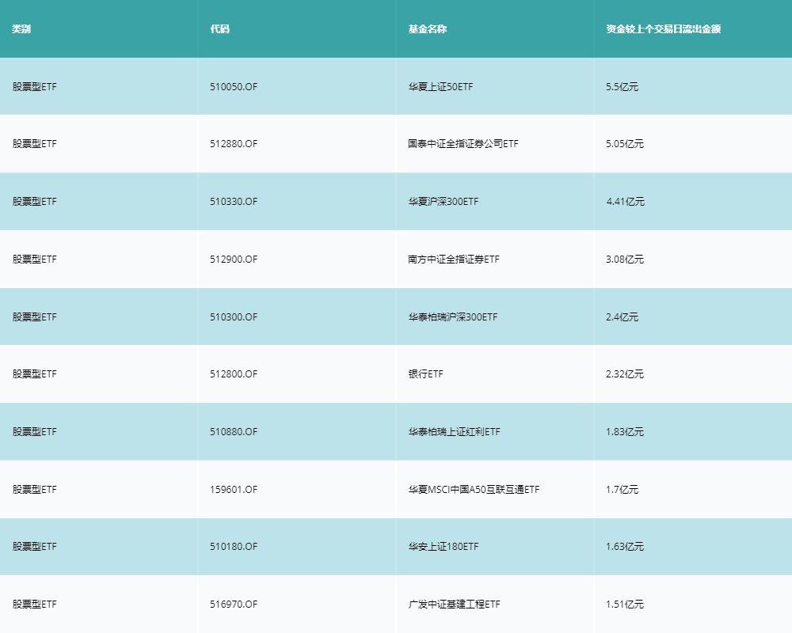This screenshot has height=633, width=792.
Task: Click 股票型ETF in the 510880.OF row
Action: click(34, 431)
